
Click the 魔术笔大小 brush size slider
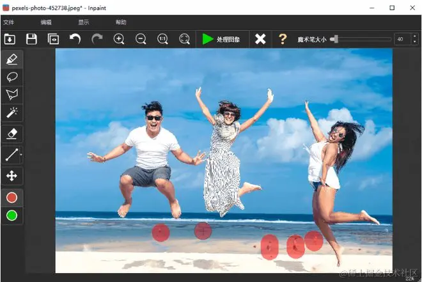(x=361, y=39)
